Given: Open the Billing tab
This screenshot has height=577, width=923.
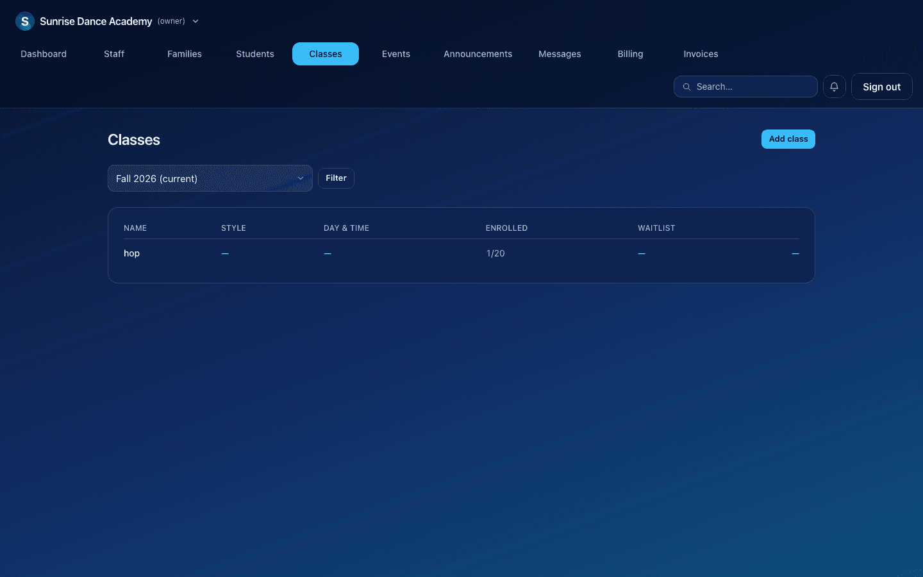Looking at the screenshot, I should [x=630, y=54].
